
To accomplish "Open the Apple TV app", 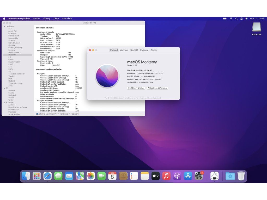I will 155,176.
